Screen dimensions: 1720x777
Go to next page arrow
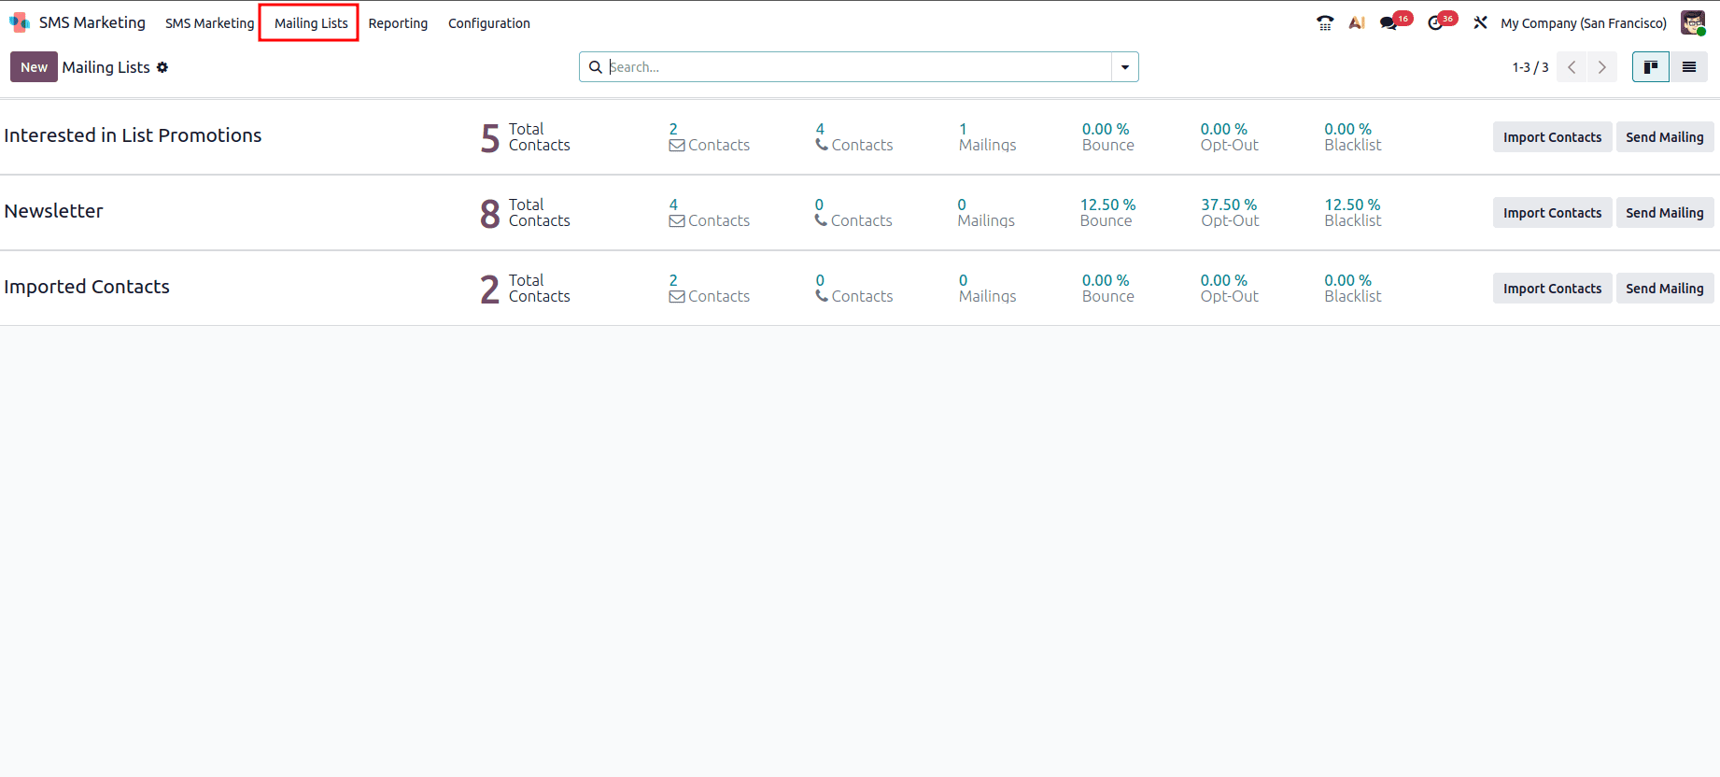[1602, 66]
